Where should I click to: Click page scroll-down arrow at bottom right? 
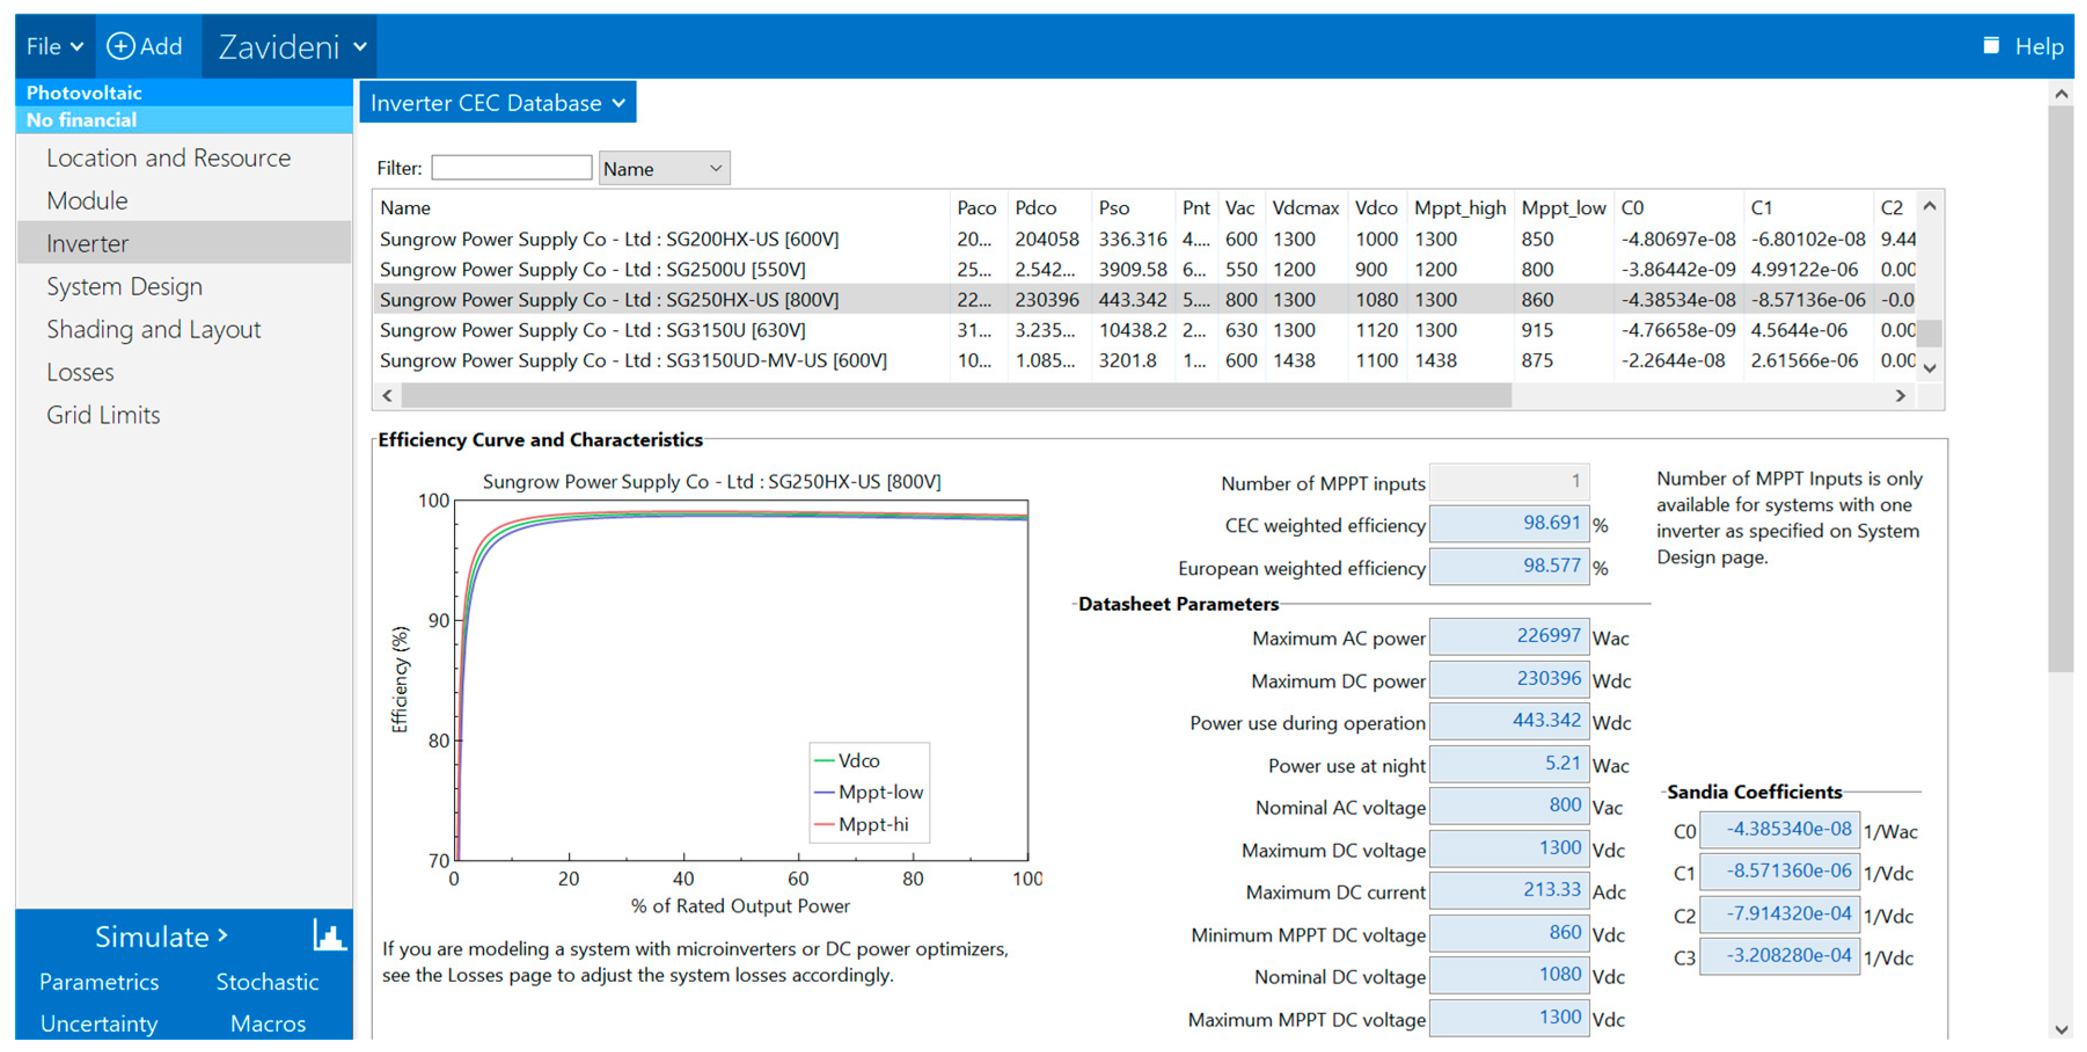tap(2062, 1030)
